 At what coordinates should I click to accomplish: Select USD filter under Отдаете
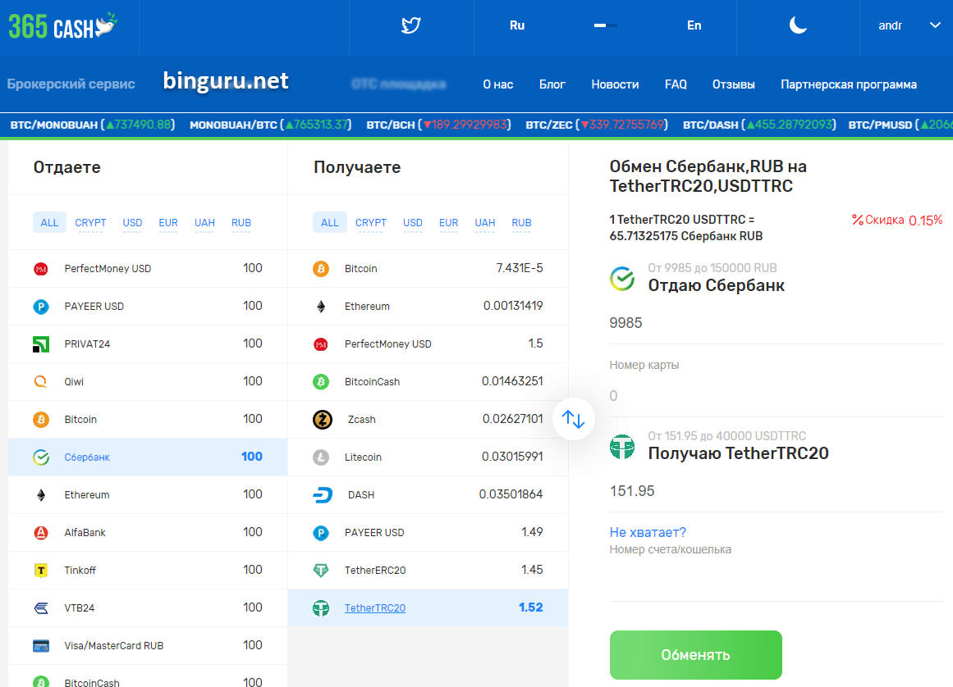coord(132,223)
